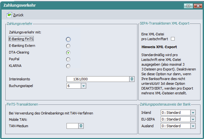Viewport: 204px width, 139px height.
Task: Click the TAN-Medium spinner arrows
Action: (81, 126)
